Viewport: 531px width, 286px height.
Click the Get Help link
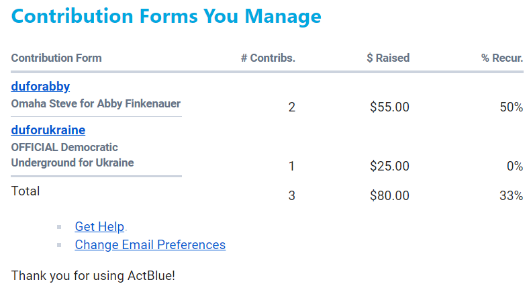coord(99,227)
